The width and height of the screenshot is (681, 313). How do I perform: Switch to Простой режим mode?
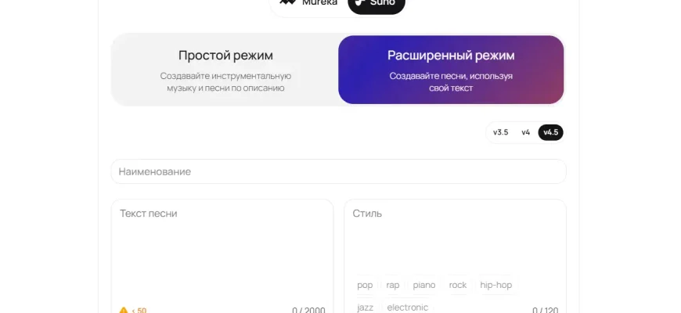click(x=225, y=70)
